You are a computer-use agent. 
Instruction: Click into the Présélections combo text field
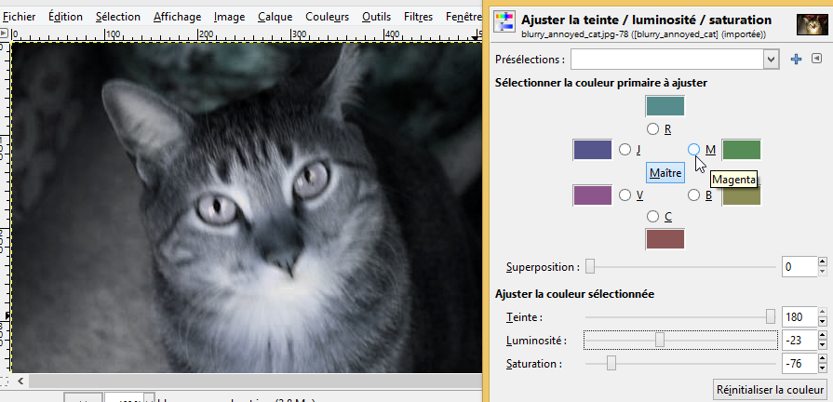coord(667,60)
